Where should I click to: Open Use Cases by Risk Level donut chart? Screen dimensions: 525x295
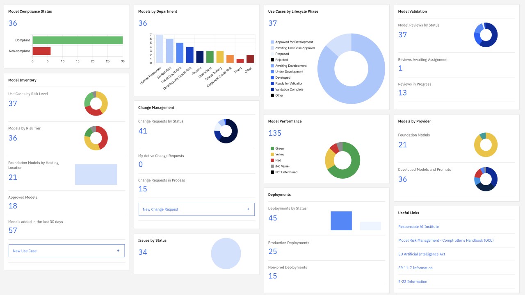96,103
